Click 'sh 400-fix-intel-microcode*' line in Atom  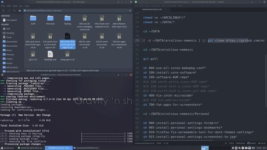pyautogui.click(x=168, y=95)
